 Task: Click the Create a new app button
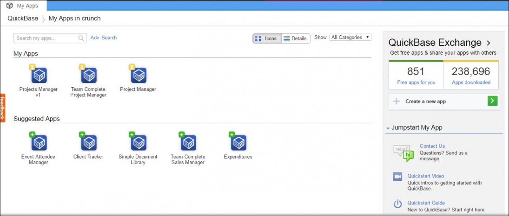click(x=444, y=102)
